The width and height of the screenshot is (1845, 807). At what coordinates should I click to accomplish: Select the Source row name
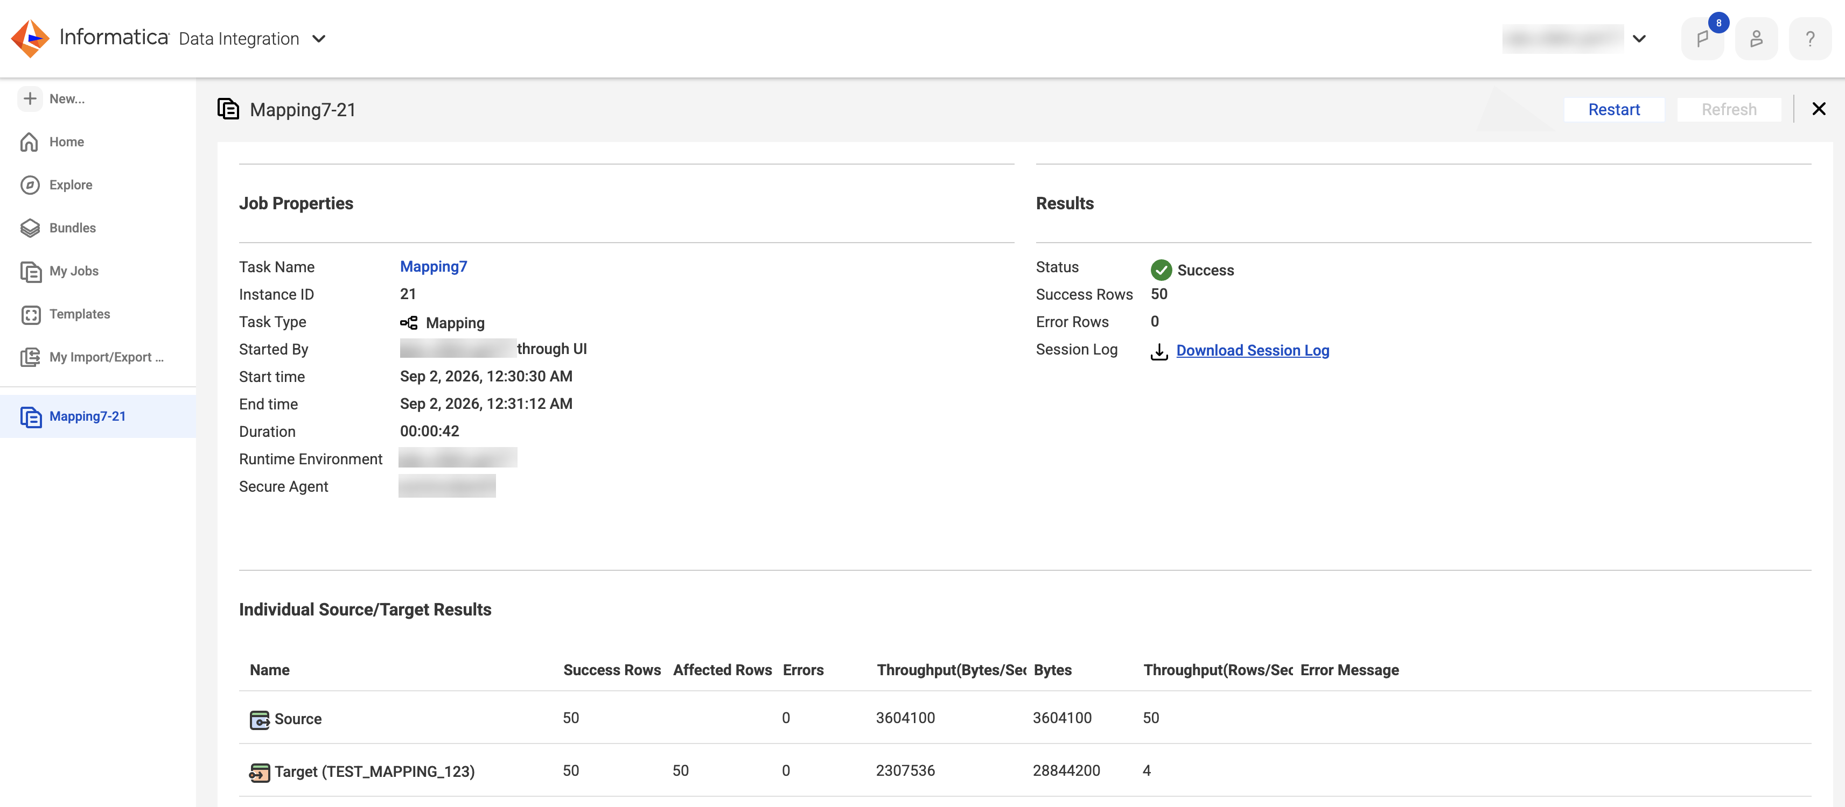pyautogui.click(x=298, y=719)
